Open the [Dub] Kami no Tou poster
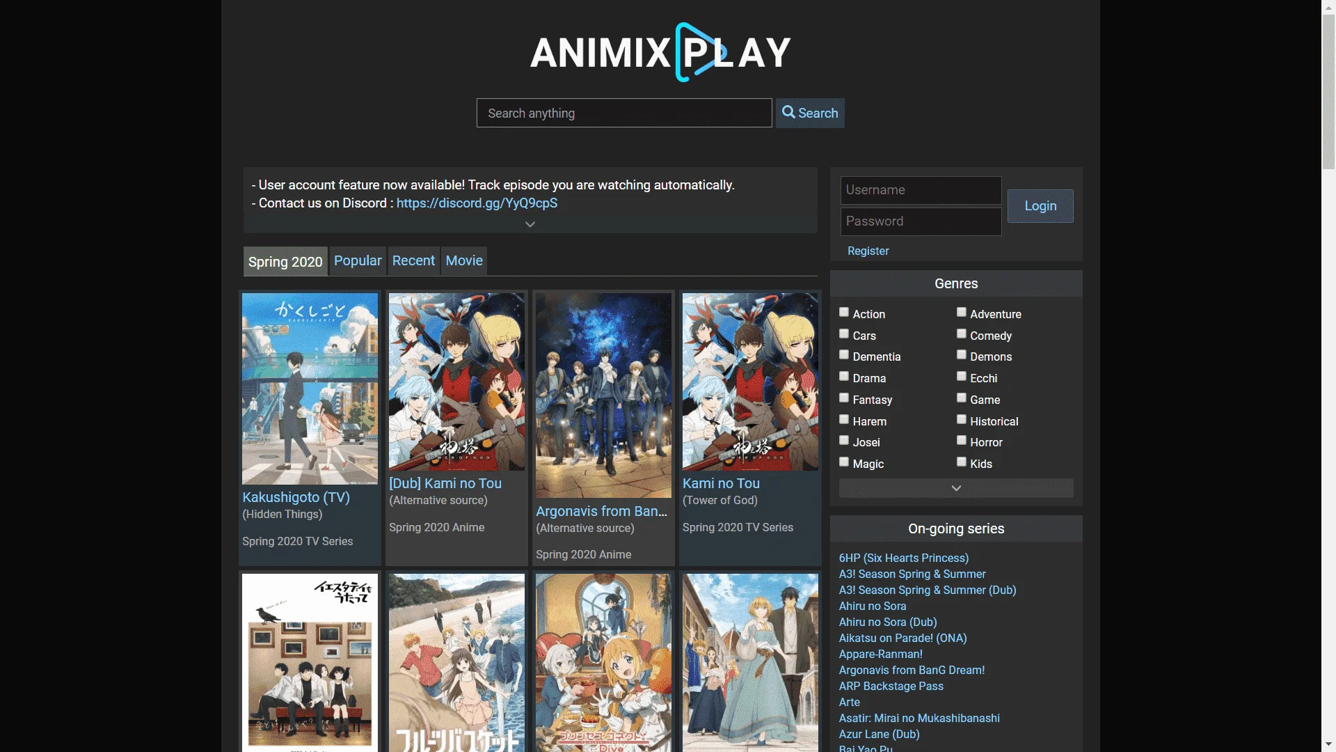 pos(456,382)
